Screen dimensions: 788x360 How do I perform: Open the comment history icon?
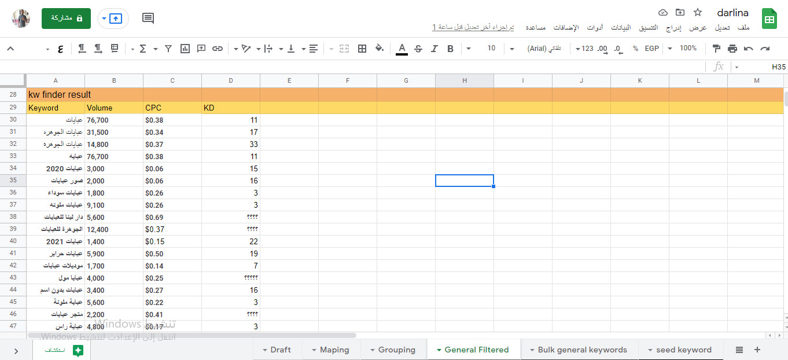pyautogui.click(x=148, y=19)
